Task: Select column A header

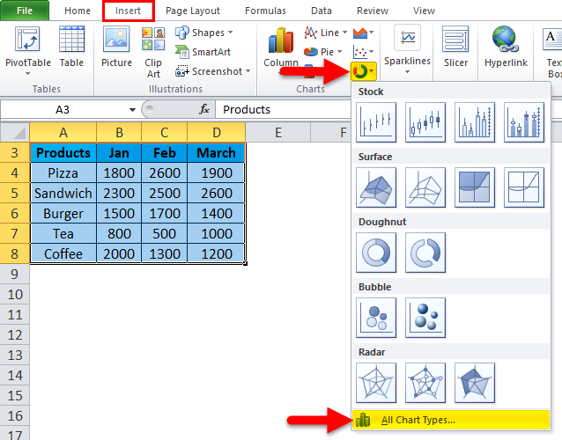Action: coord(63,133)
